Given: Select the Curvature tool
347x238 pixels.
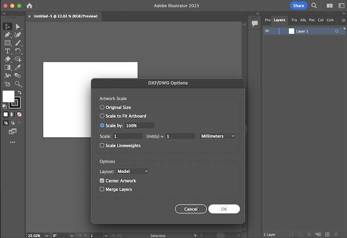Looking at the screenshot, I should (x=18, y=35).
